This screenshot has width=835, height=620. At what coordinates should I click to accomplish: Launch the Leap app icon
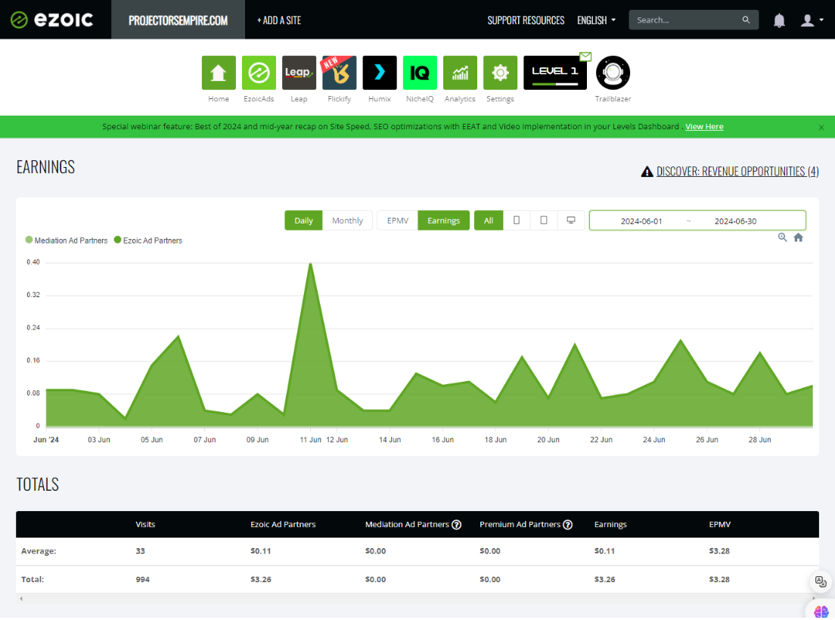click(x=299, y=73)
